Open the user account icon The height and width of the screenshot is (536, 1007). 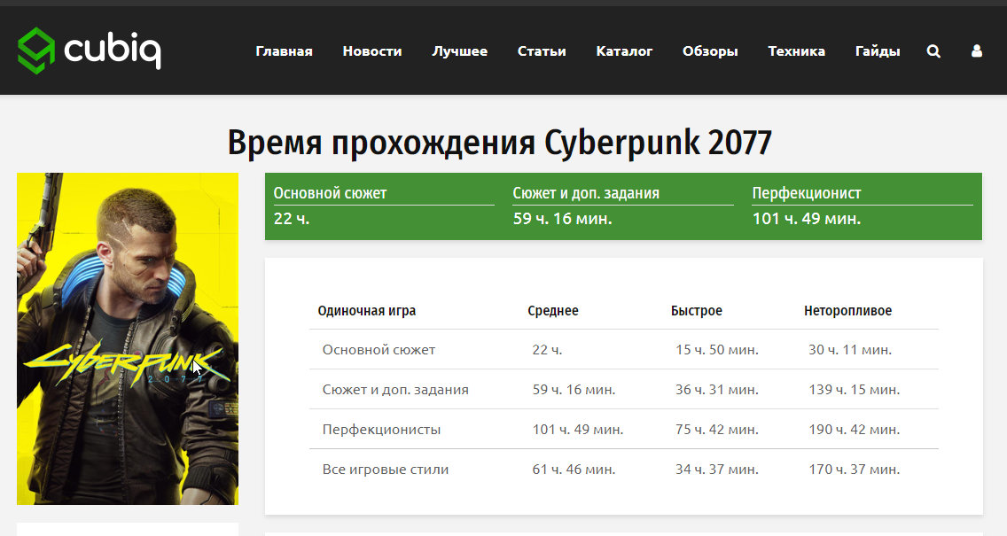tap(977, 51)
